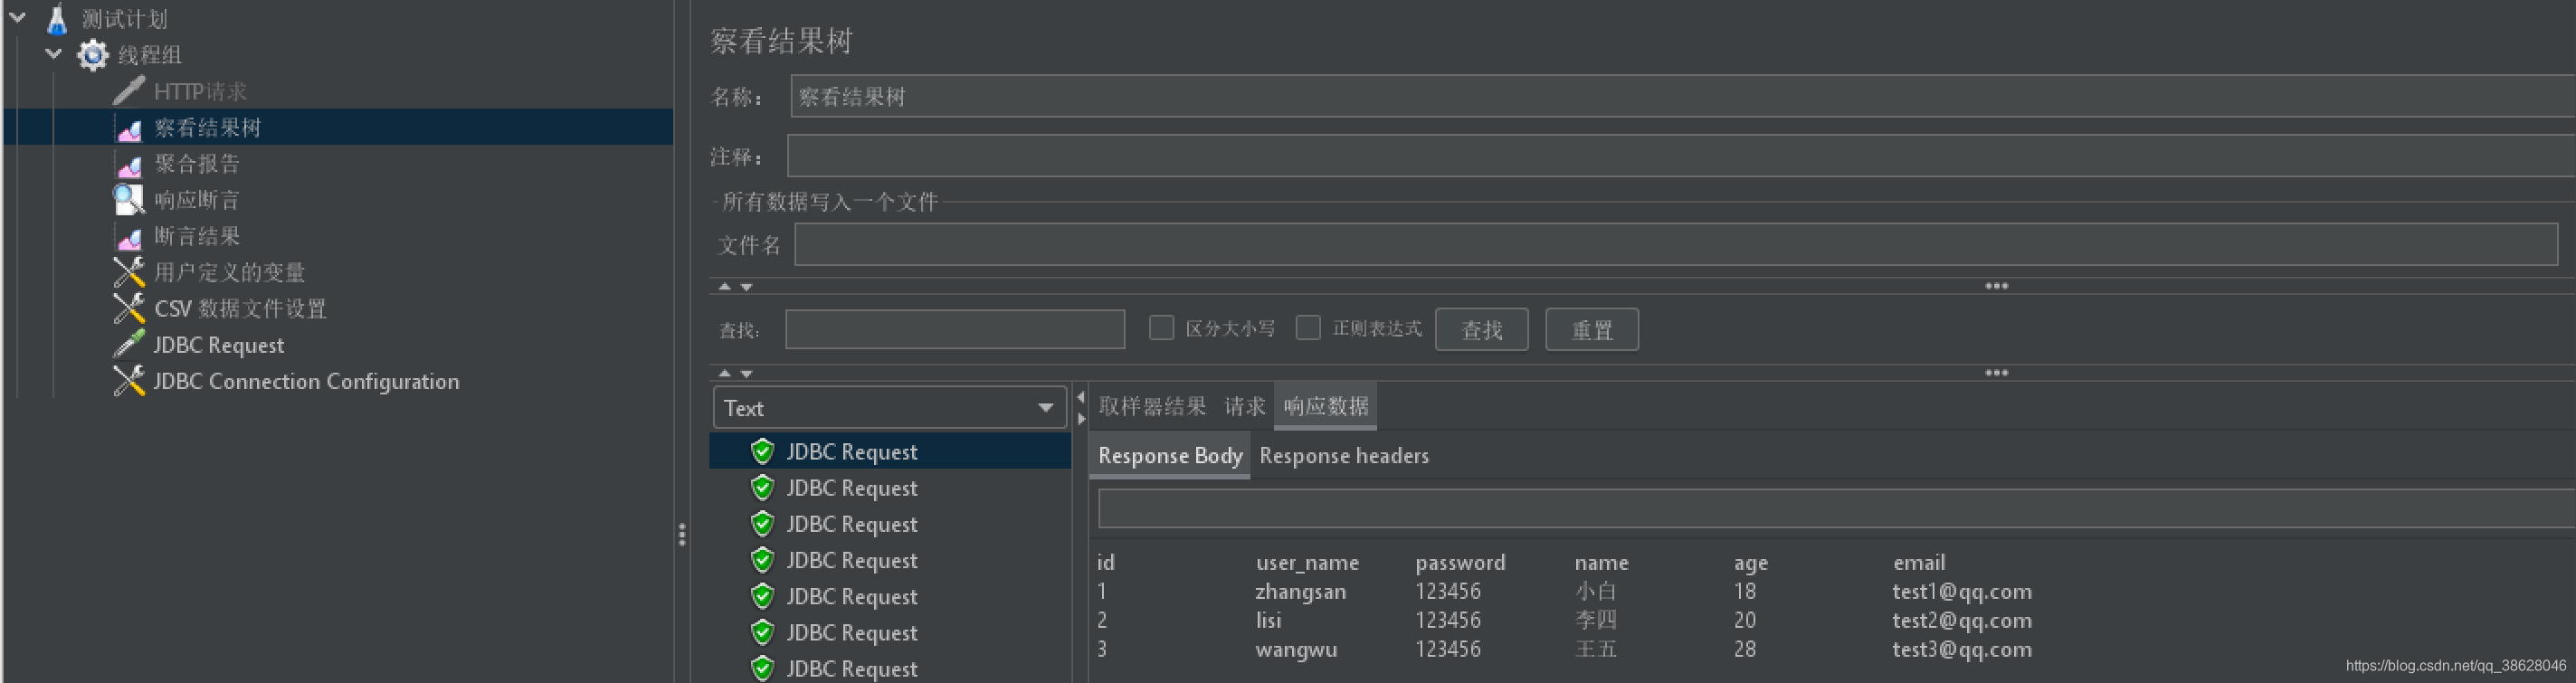Viewport: 2576px width, 683px height.
Task: Click the green shield of the fourth JDBC Request result
Action: [x=763, y=560]
